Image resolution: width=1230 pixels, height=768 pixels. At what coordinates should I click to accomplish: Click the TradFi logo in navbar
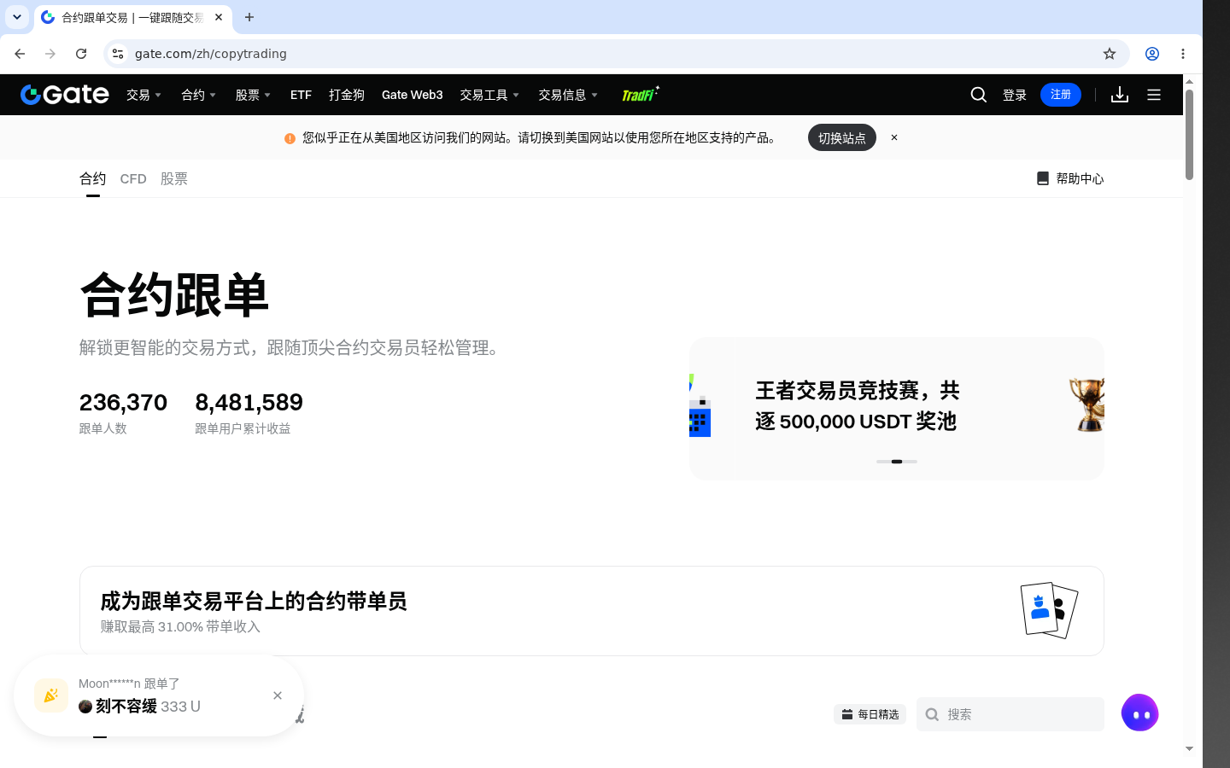(x=641, y=94)
